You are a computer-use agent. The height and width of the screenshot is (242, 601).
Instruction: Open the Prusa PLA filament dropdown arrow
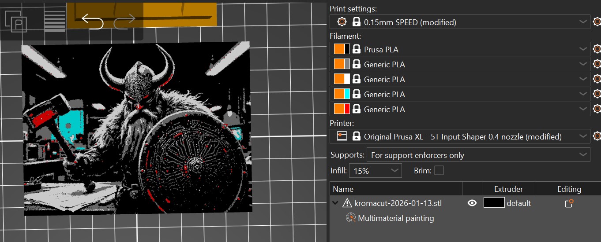pyautogui.click(x=583, y=49)
